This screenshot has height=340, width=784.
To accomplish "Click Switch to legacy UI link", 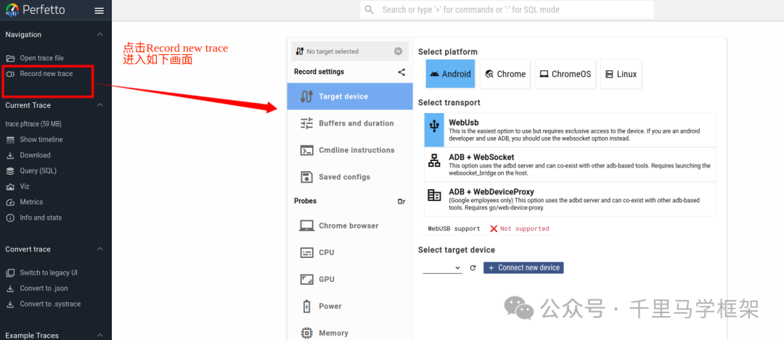I will coord(49,273).
